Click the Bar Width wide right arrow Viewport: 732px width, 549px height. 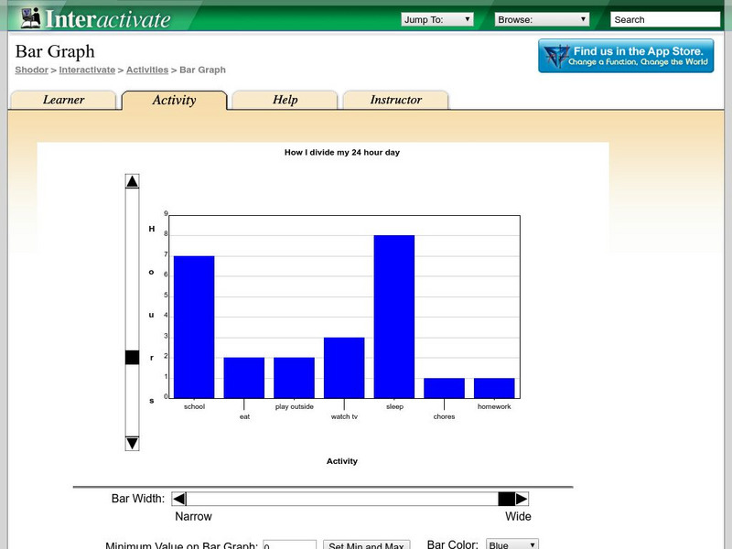(x=522, y=499)
